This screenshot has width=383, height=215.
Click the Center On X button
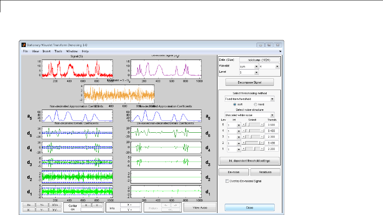click(87, 205)
